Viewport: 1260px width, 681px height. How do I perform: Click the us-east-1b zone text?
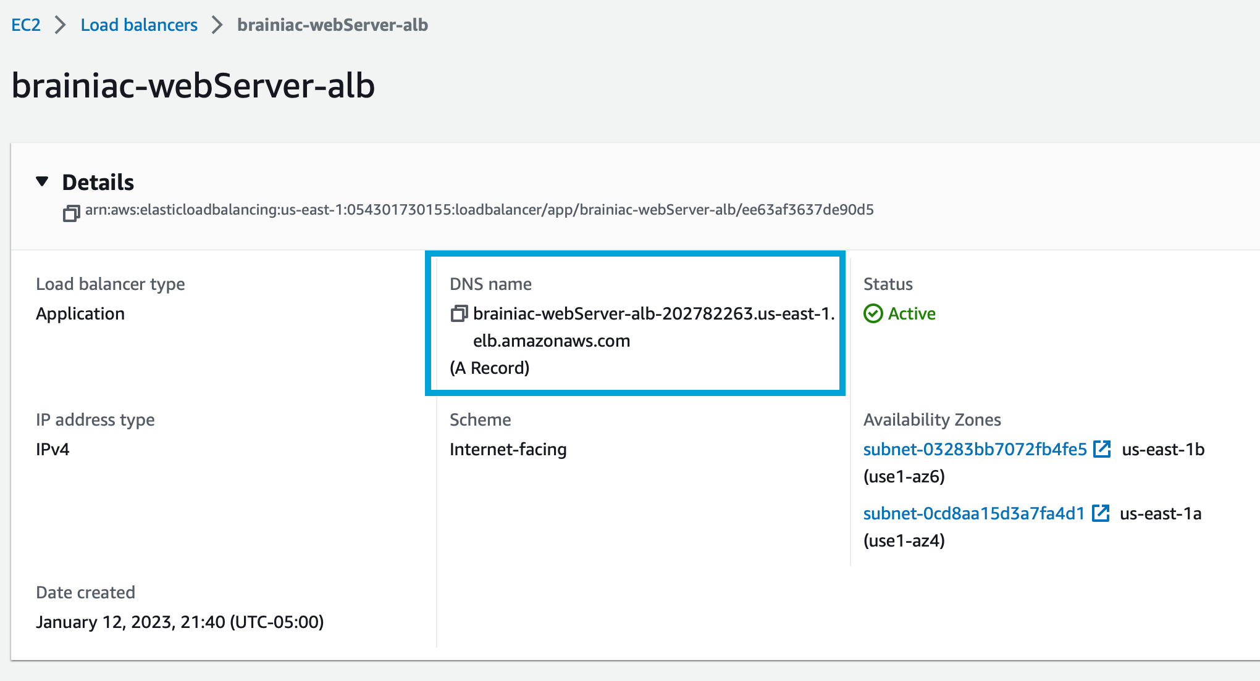[1163, 449]
